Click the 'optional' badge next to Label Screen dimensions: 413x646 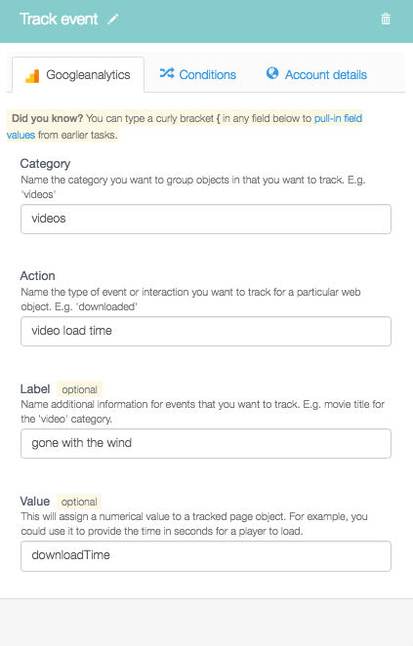[79, 389]
